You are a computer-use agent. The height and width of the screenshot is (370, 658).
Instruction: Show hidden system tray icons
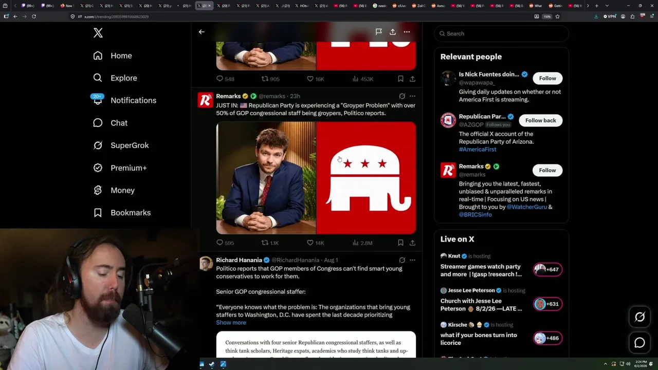[x=606, y=364]
